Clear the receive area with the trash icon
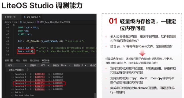Image resolution: width=184 pixels, height=98 pixels. 28,70
